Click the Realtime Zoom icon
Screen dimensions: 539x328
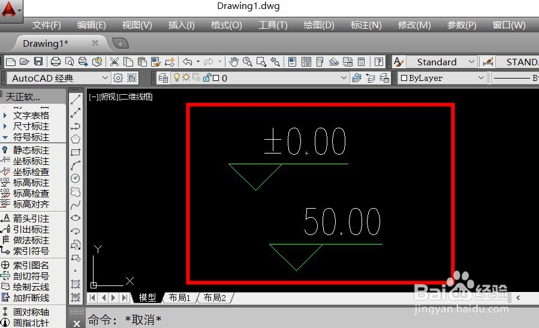pos(247,62)
